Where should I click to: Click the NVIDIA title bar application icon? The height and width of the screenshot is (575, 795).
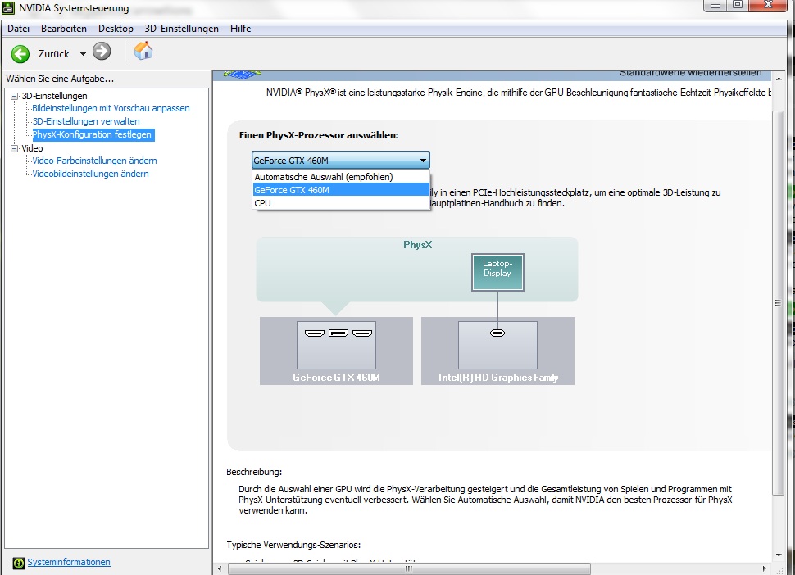(x=9, y=8)
